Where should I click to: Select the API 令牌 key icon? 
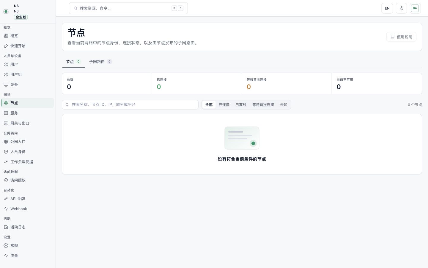tap(6, 199)
